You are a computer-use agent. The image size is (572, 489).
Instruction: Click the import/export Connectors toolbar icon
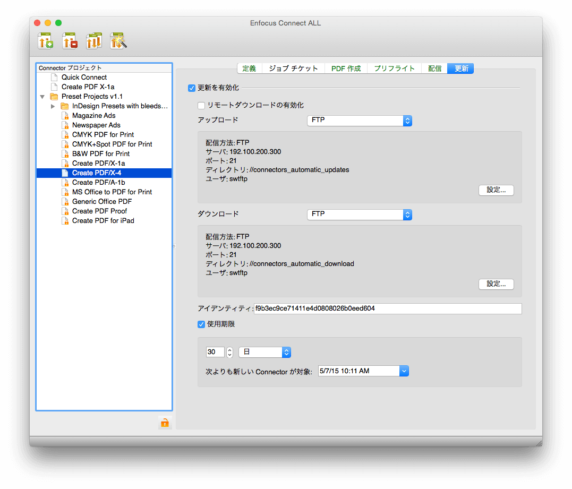pos(94,40)
